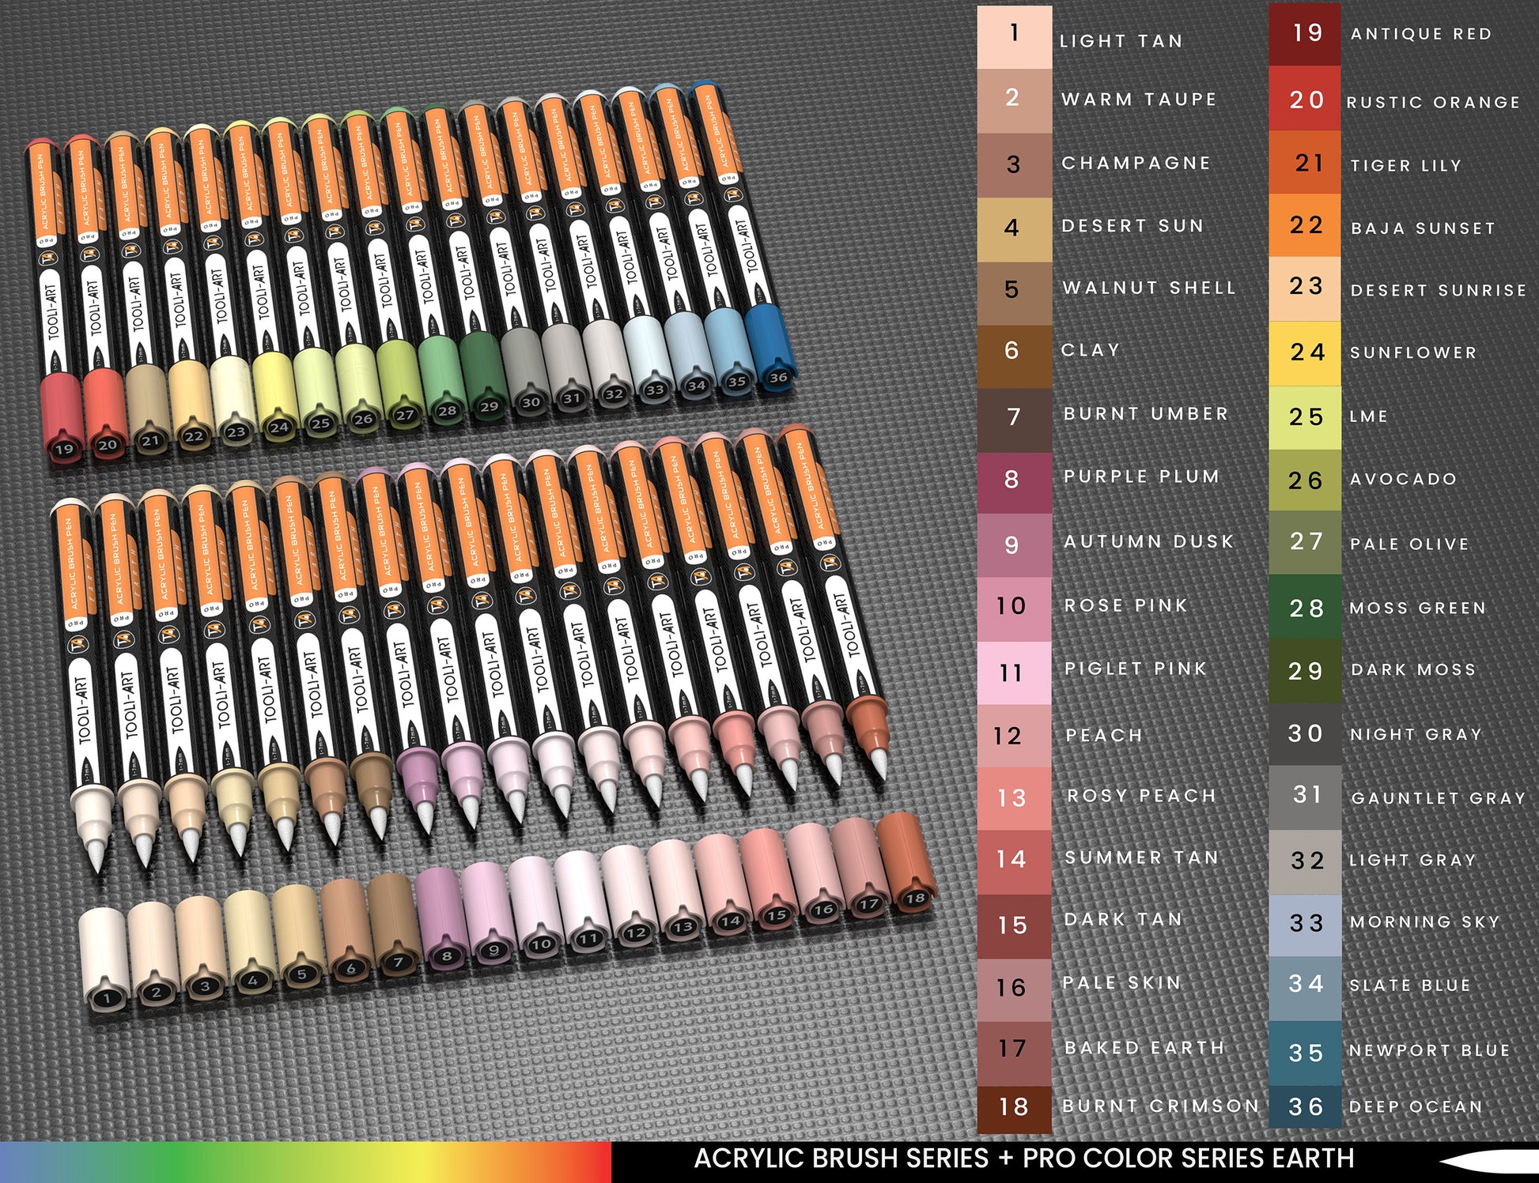The height and width of the screenshot is (1183, 1539).
Task: Click the white brush tip icon bottom right
Action: click(1487, 1162)
